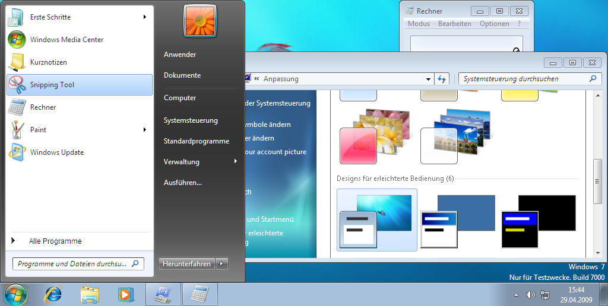
Task: Open the Optionen menu in Rechner
Action: point(495,24)
